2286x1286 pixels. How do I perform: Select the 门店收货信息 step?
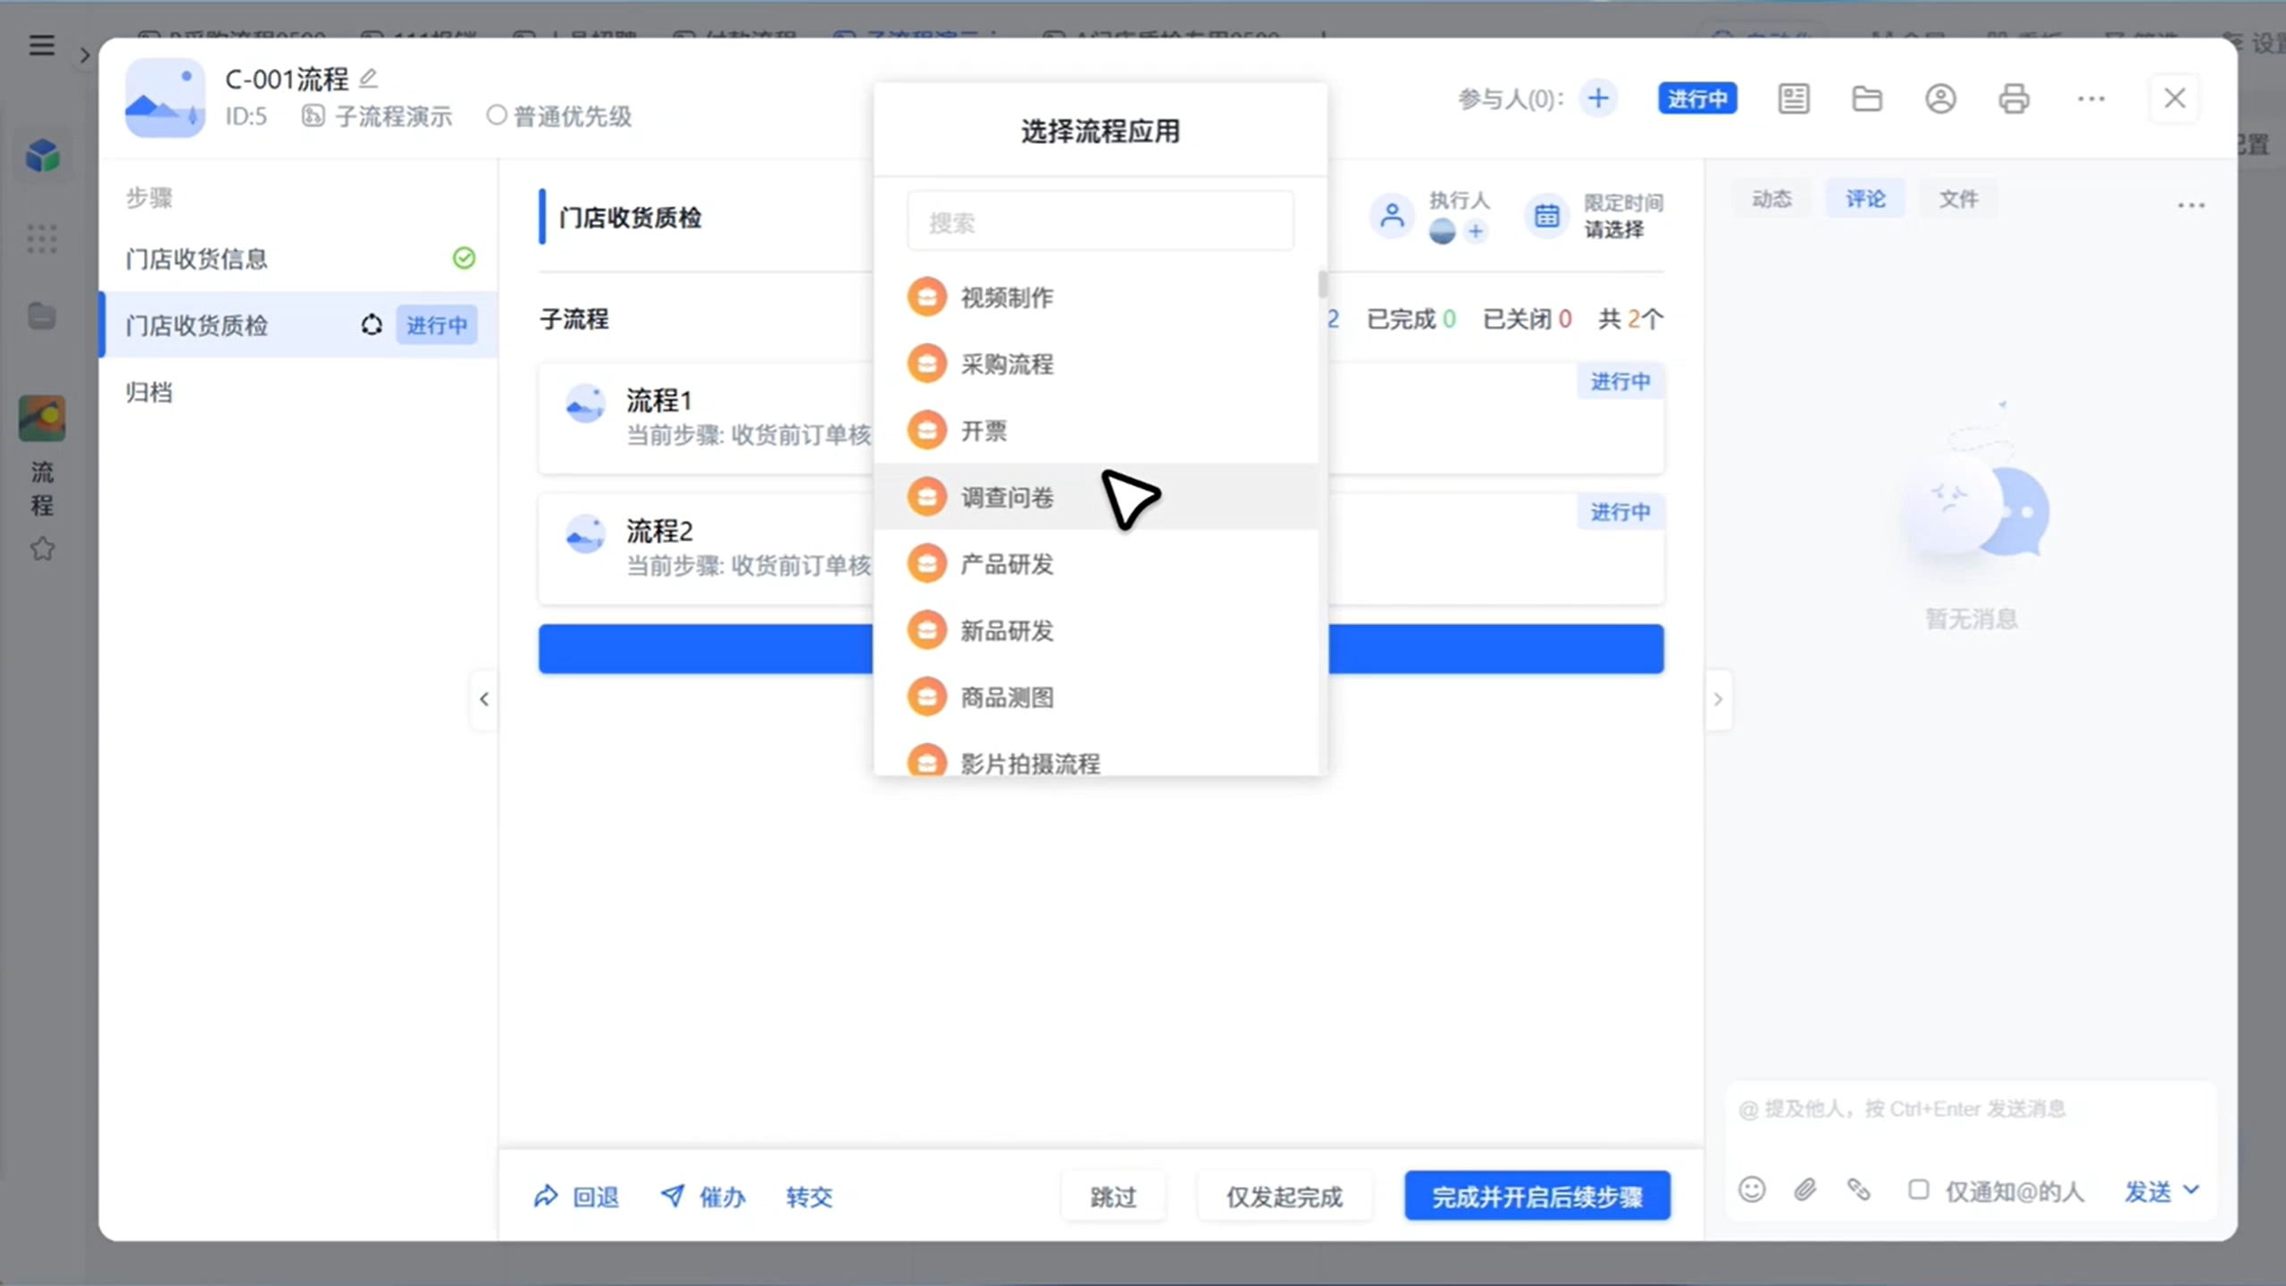299,259
